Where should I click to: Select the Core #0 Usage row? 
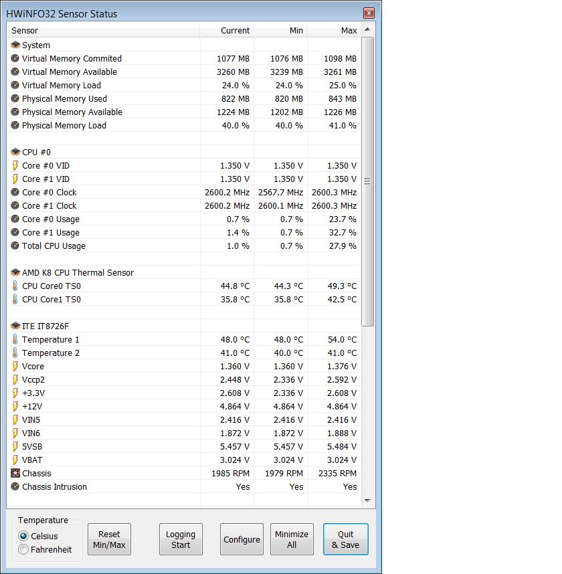184,219
